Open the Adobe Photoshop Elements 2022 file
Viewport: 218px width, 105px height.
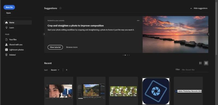pyautogui.click(x=188, y=91)
